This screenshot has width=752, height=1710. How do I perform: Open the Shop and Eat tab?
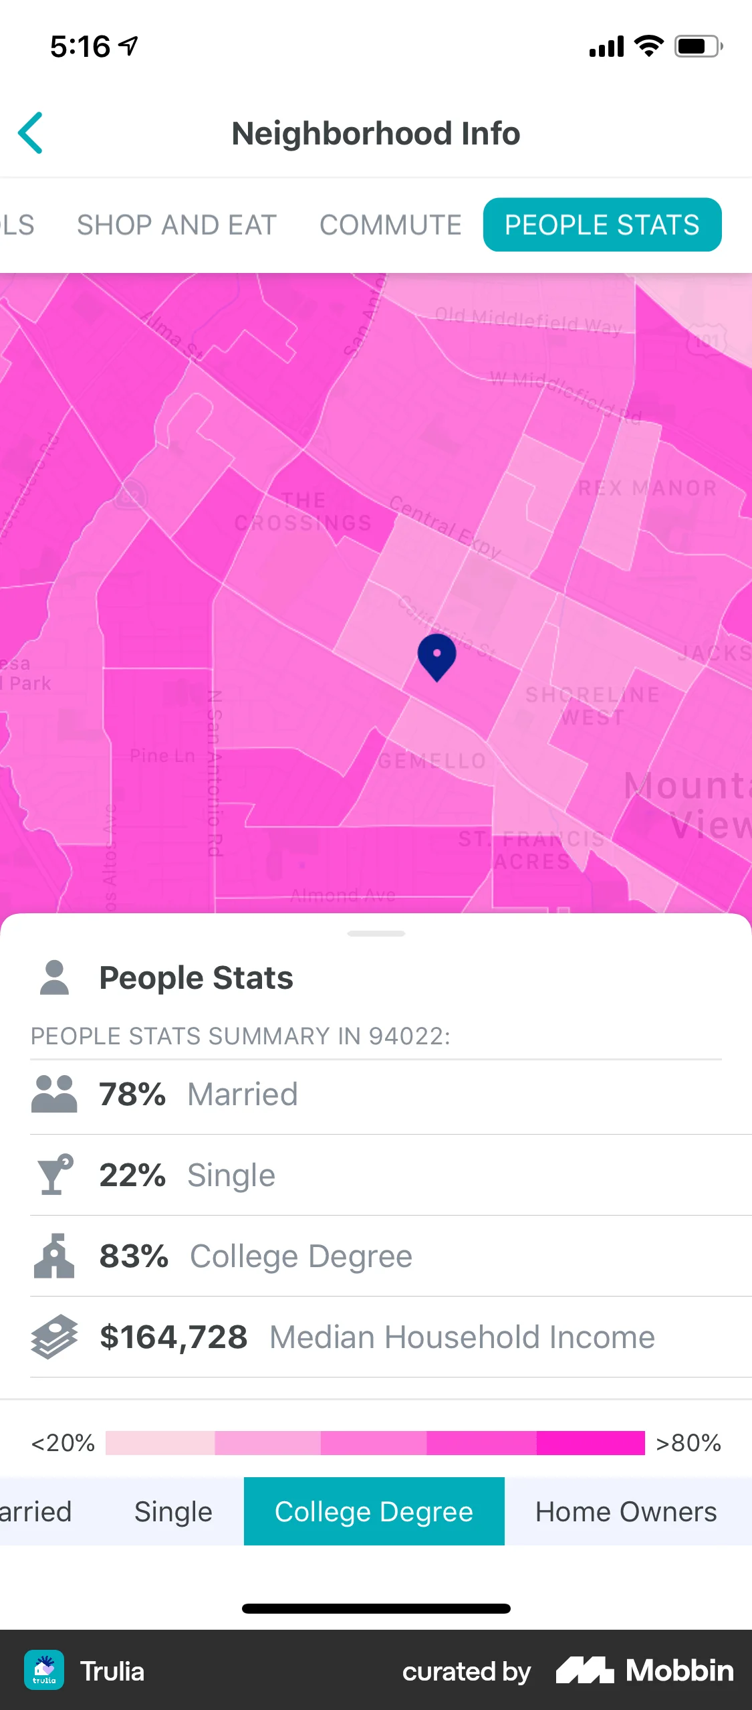(x=176, y=225)
